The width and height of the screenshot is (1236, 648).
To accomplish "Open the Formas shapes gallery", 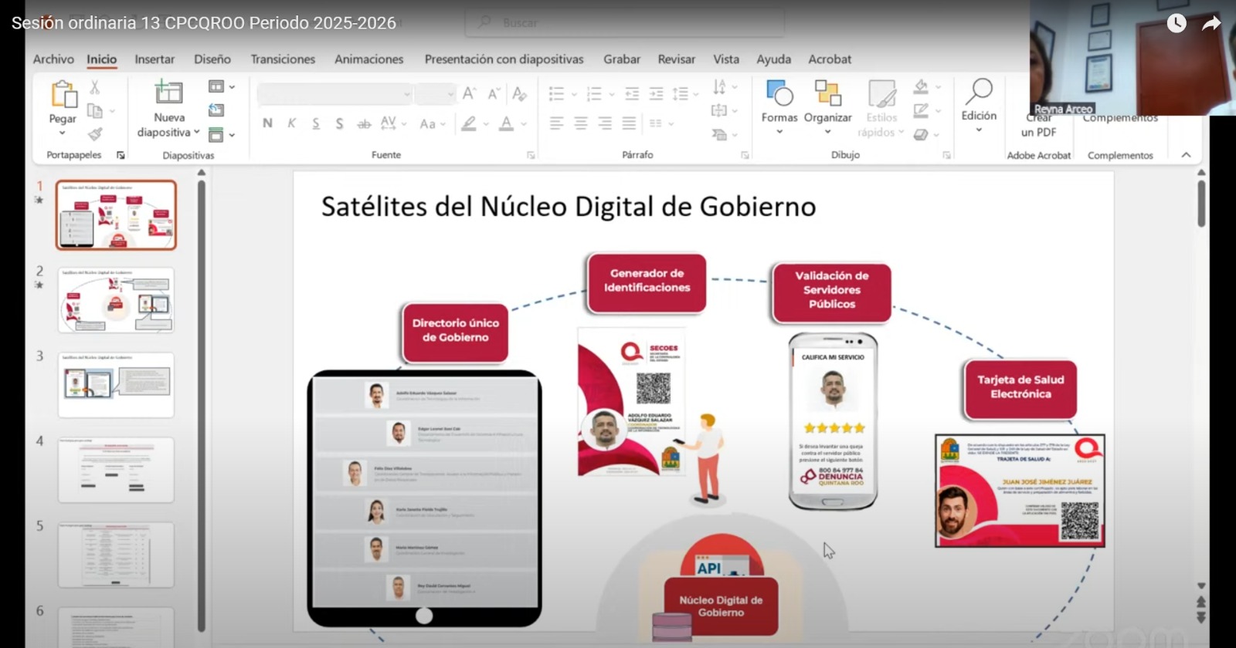I will tap(779, 94).
